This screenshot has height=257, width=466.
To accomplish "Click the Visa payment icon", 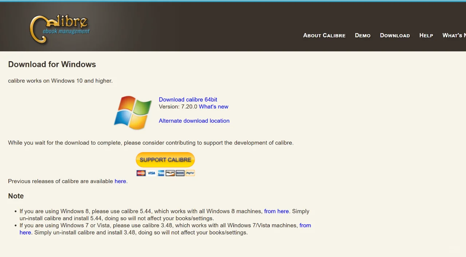I will pos(151,173).
